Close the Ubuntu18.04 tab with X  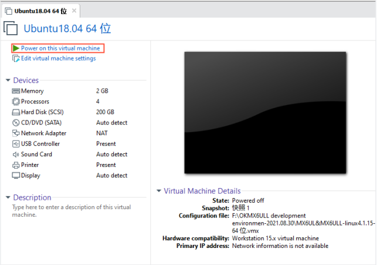[74, 11]
